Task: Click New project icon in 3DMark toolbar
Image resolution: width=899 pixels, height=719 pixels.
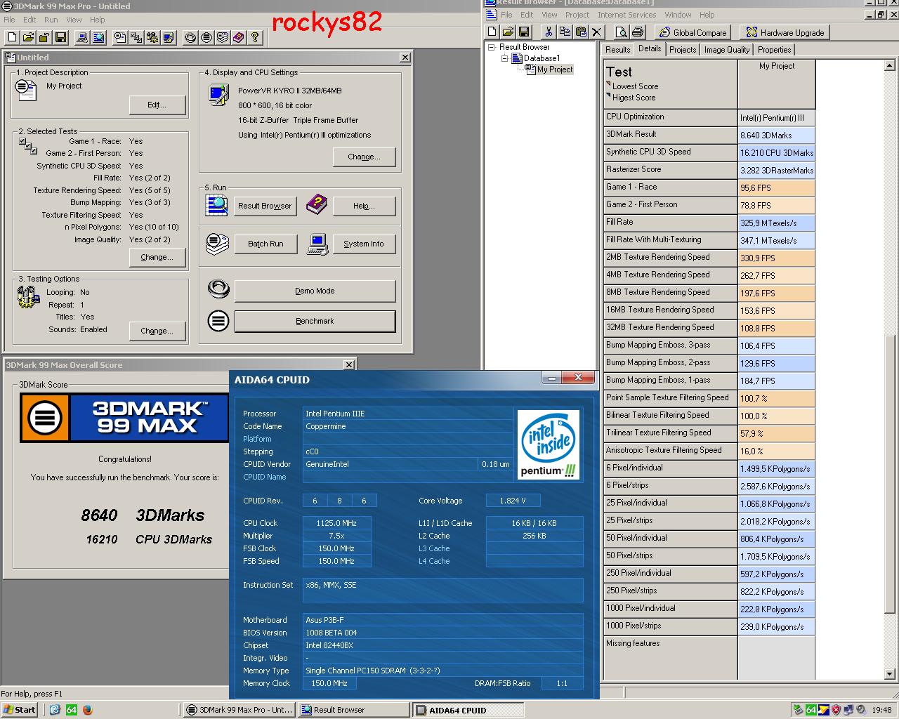Action: click(x=11, y=37)
